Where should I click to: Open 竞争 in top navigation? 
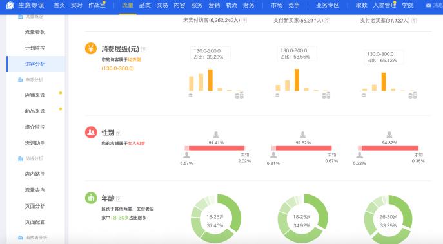294,5
